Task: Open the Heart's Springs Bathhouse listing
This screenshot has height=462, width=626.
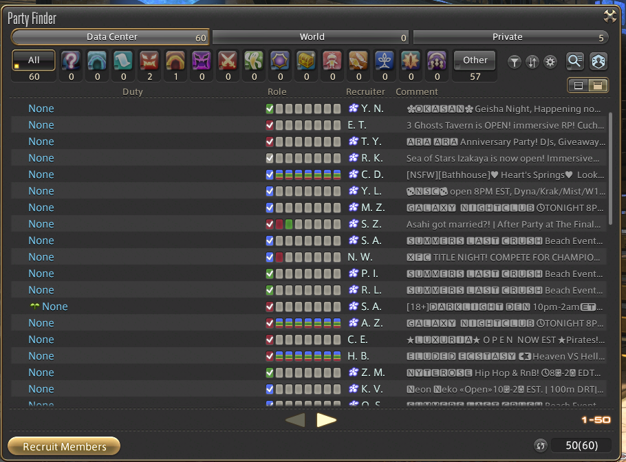Action: (x=309, y=175)
